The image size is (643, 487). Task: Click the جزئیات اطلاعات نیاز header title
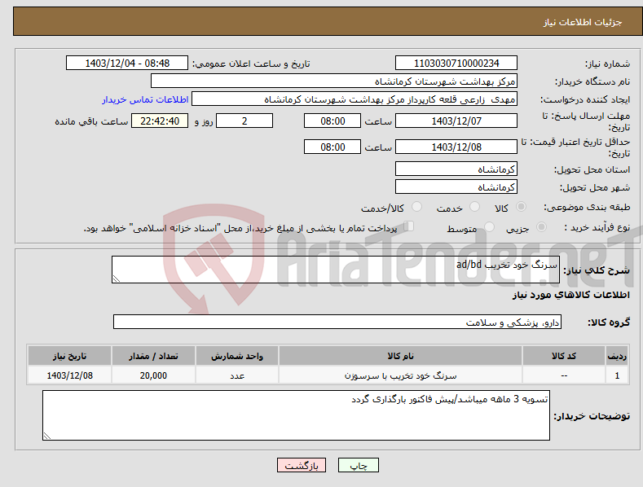click(x=583, y=22)
